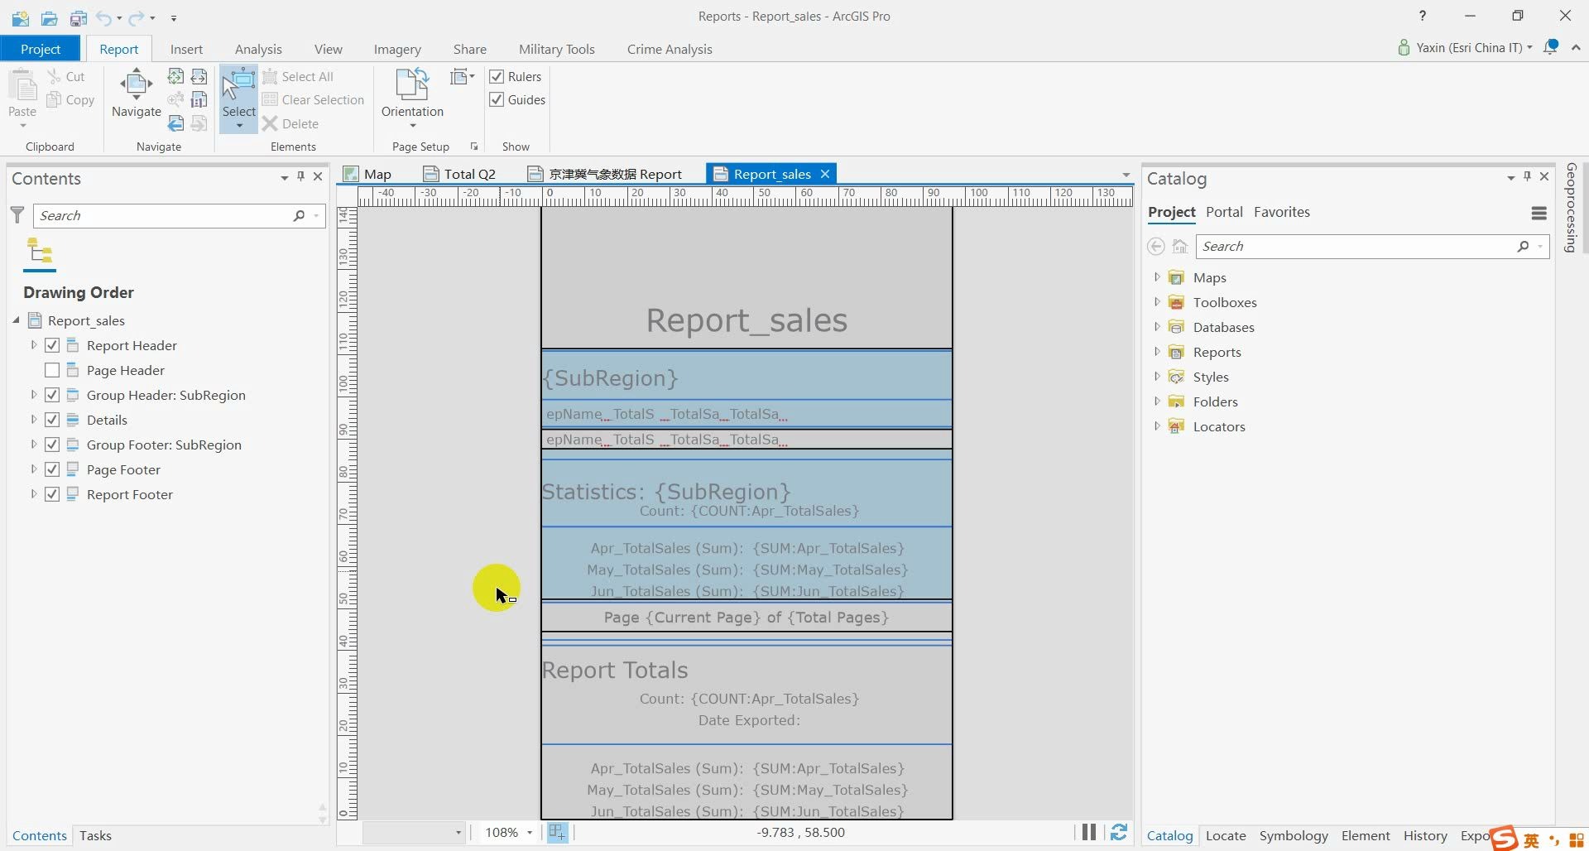This screenshot has height=851, width=1589.
Task: Click the 100 percent zoom icon
Action: point(199,100)
